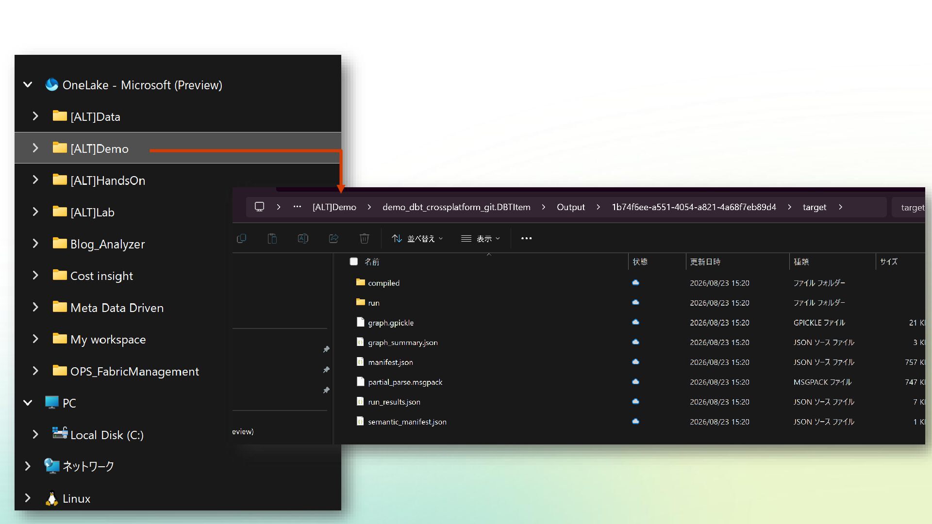Screen dimensions: 932x524
Task: Open the chevron dropdown after target breadcrumb
Action: click(x=840, y=207)
